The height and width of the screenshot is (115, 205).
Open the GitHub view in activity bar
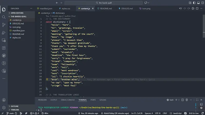[4, 55]
